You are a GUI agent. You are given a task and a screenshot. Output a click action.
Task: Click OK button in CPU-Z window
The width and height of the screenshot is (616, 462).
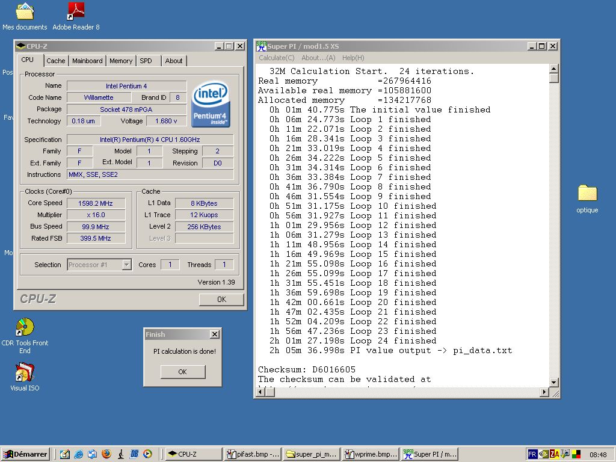pos(221,300)
